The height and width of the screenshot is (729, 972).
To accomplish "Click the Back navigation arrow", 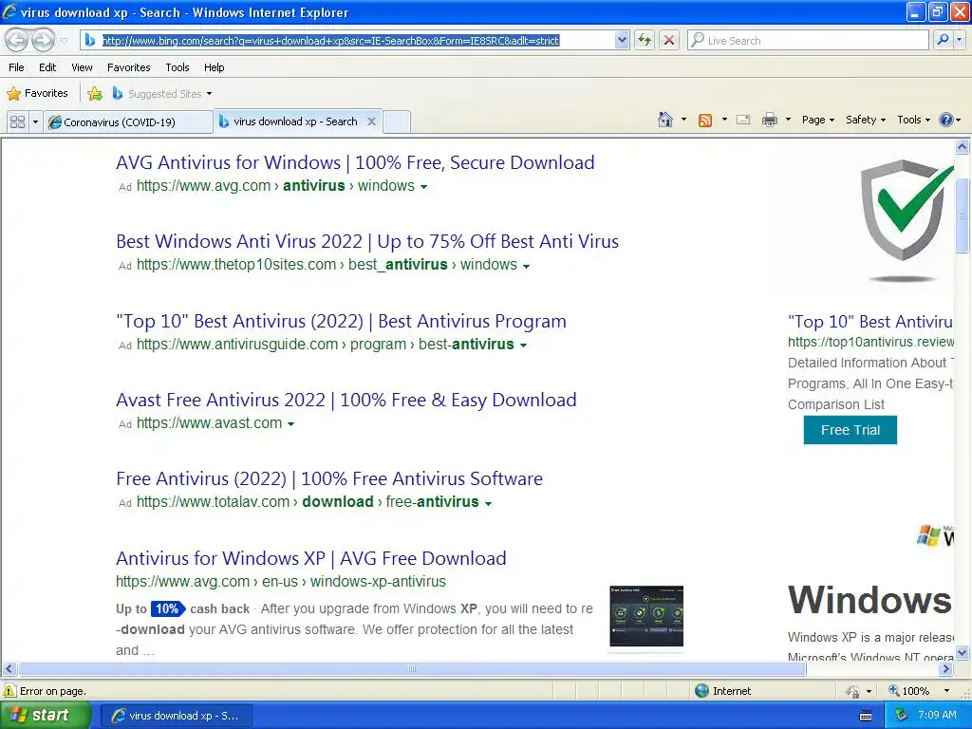I will (17, 40).
